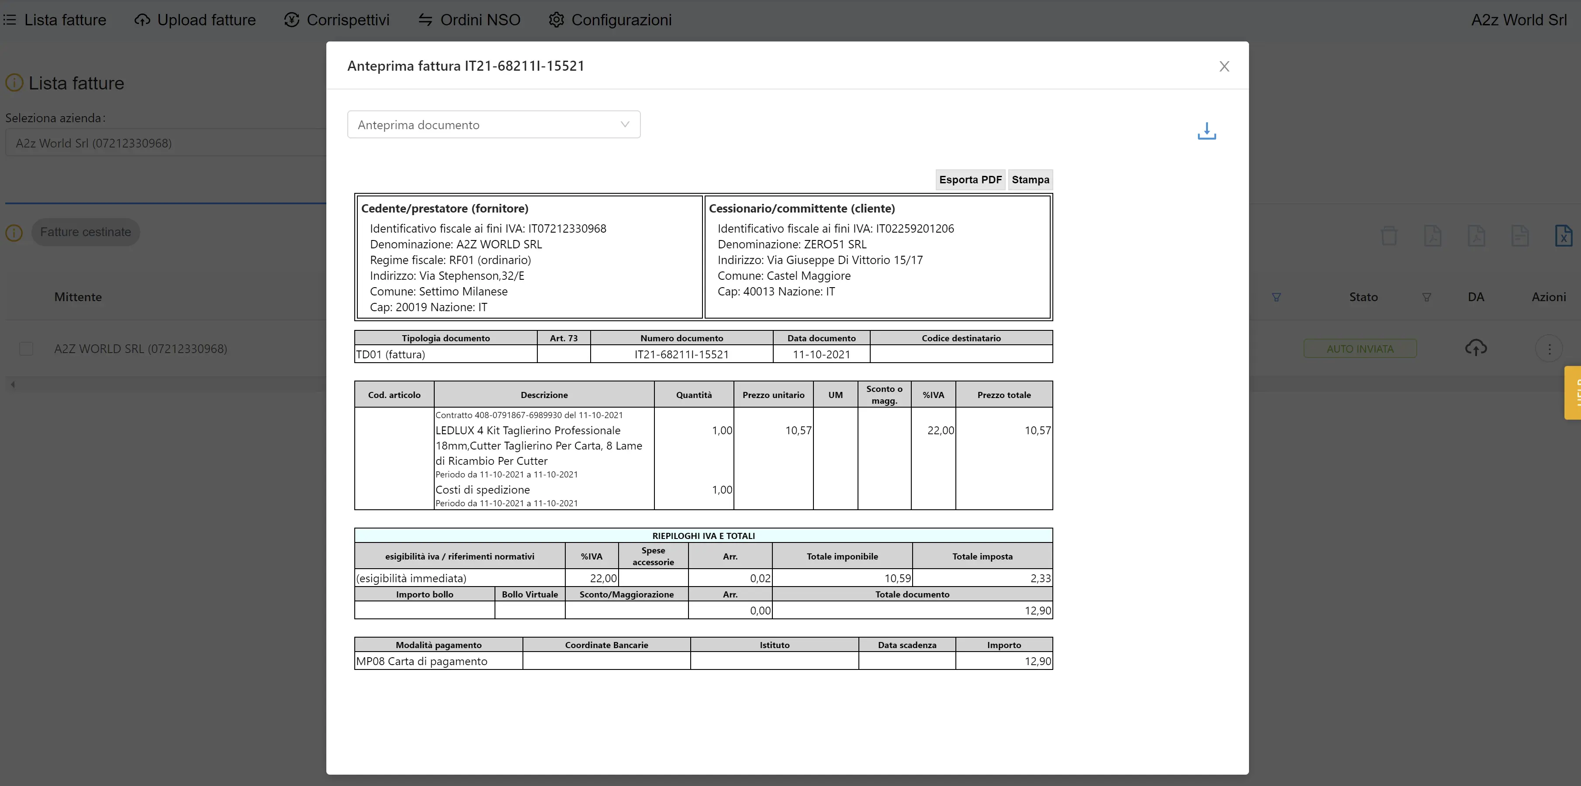This screenshot has width=1581, height=786.
Task: Download the invoice via the download icon
Action: pyautogui.click(x=1206, y=130)
